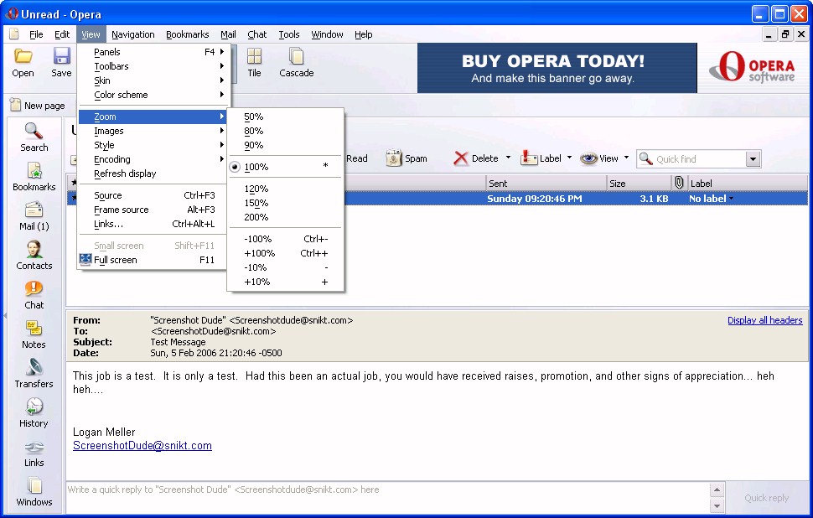Image resolution: width=813 pixels, height=518 pixels.
Task: Expand the Skin submenu
Action: tap(152, 80)
